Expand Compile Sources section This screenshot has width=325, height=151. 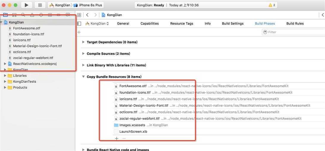click(x=83, y=54)
